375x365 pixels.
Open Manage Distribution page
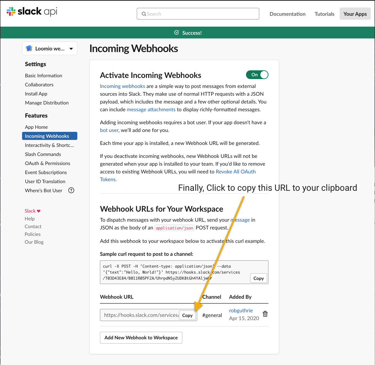47,103
